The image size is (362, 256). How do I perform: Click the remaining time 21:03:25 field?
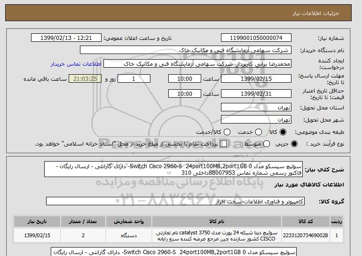pos(85,78)
